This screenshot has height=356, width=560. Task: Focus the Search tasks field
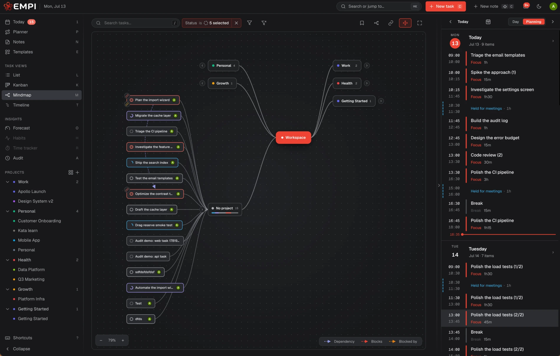(x=136, y=23)
